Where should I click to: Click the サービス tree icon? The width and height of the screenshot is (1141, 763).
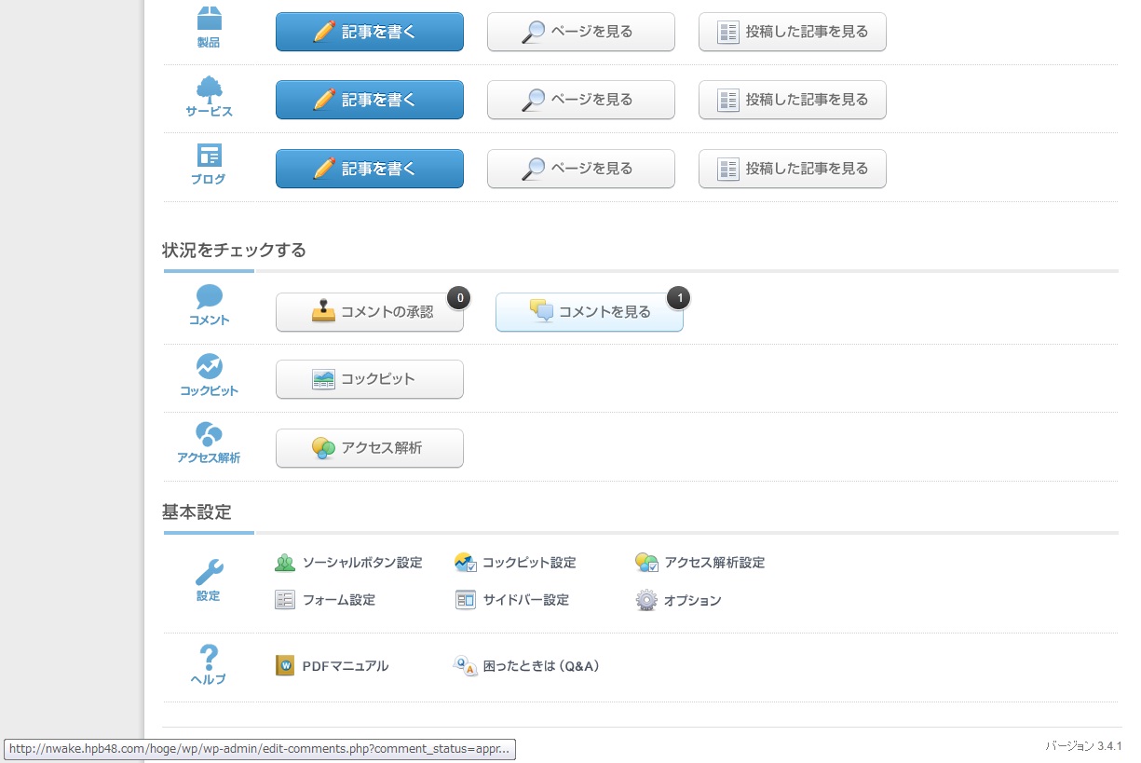(209, 89)
